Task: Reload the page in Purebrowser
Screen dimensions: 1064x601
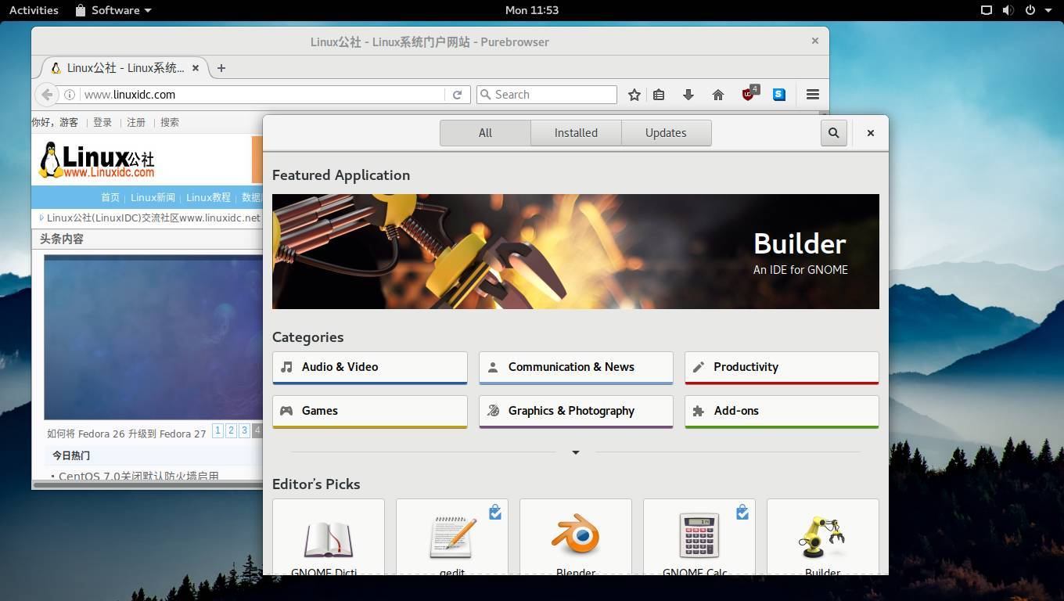Action: [x=457, y=95]
